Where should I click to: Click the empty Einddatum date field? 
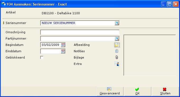pyautogui.click(x=51, y=51)
